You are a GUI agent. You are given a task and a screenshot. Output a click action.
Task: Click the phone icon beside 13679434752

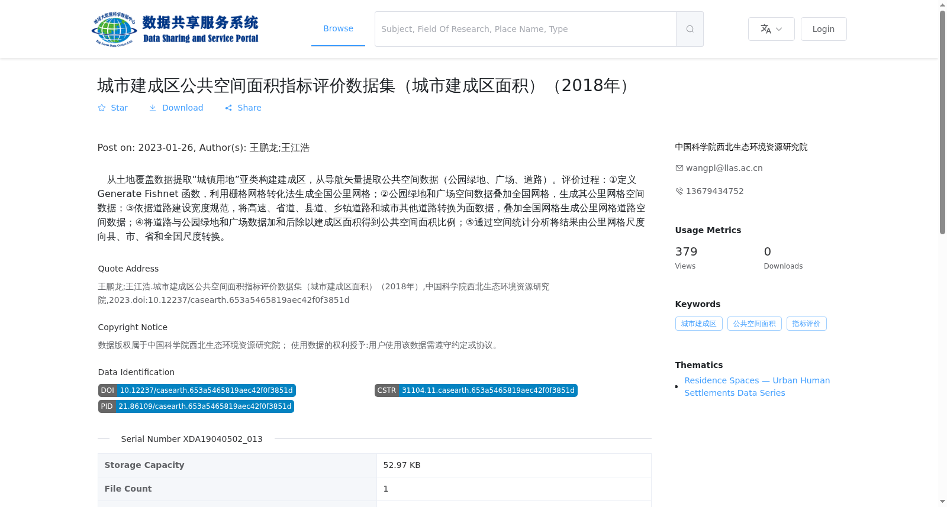tap(679, 191)
